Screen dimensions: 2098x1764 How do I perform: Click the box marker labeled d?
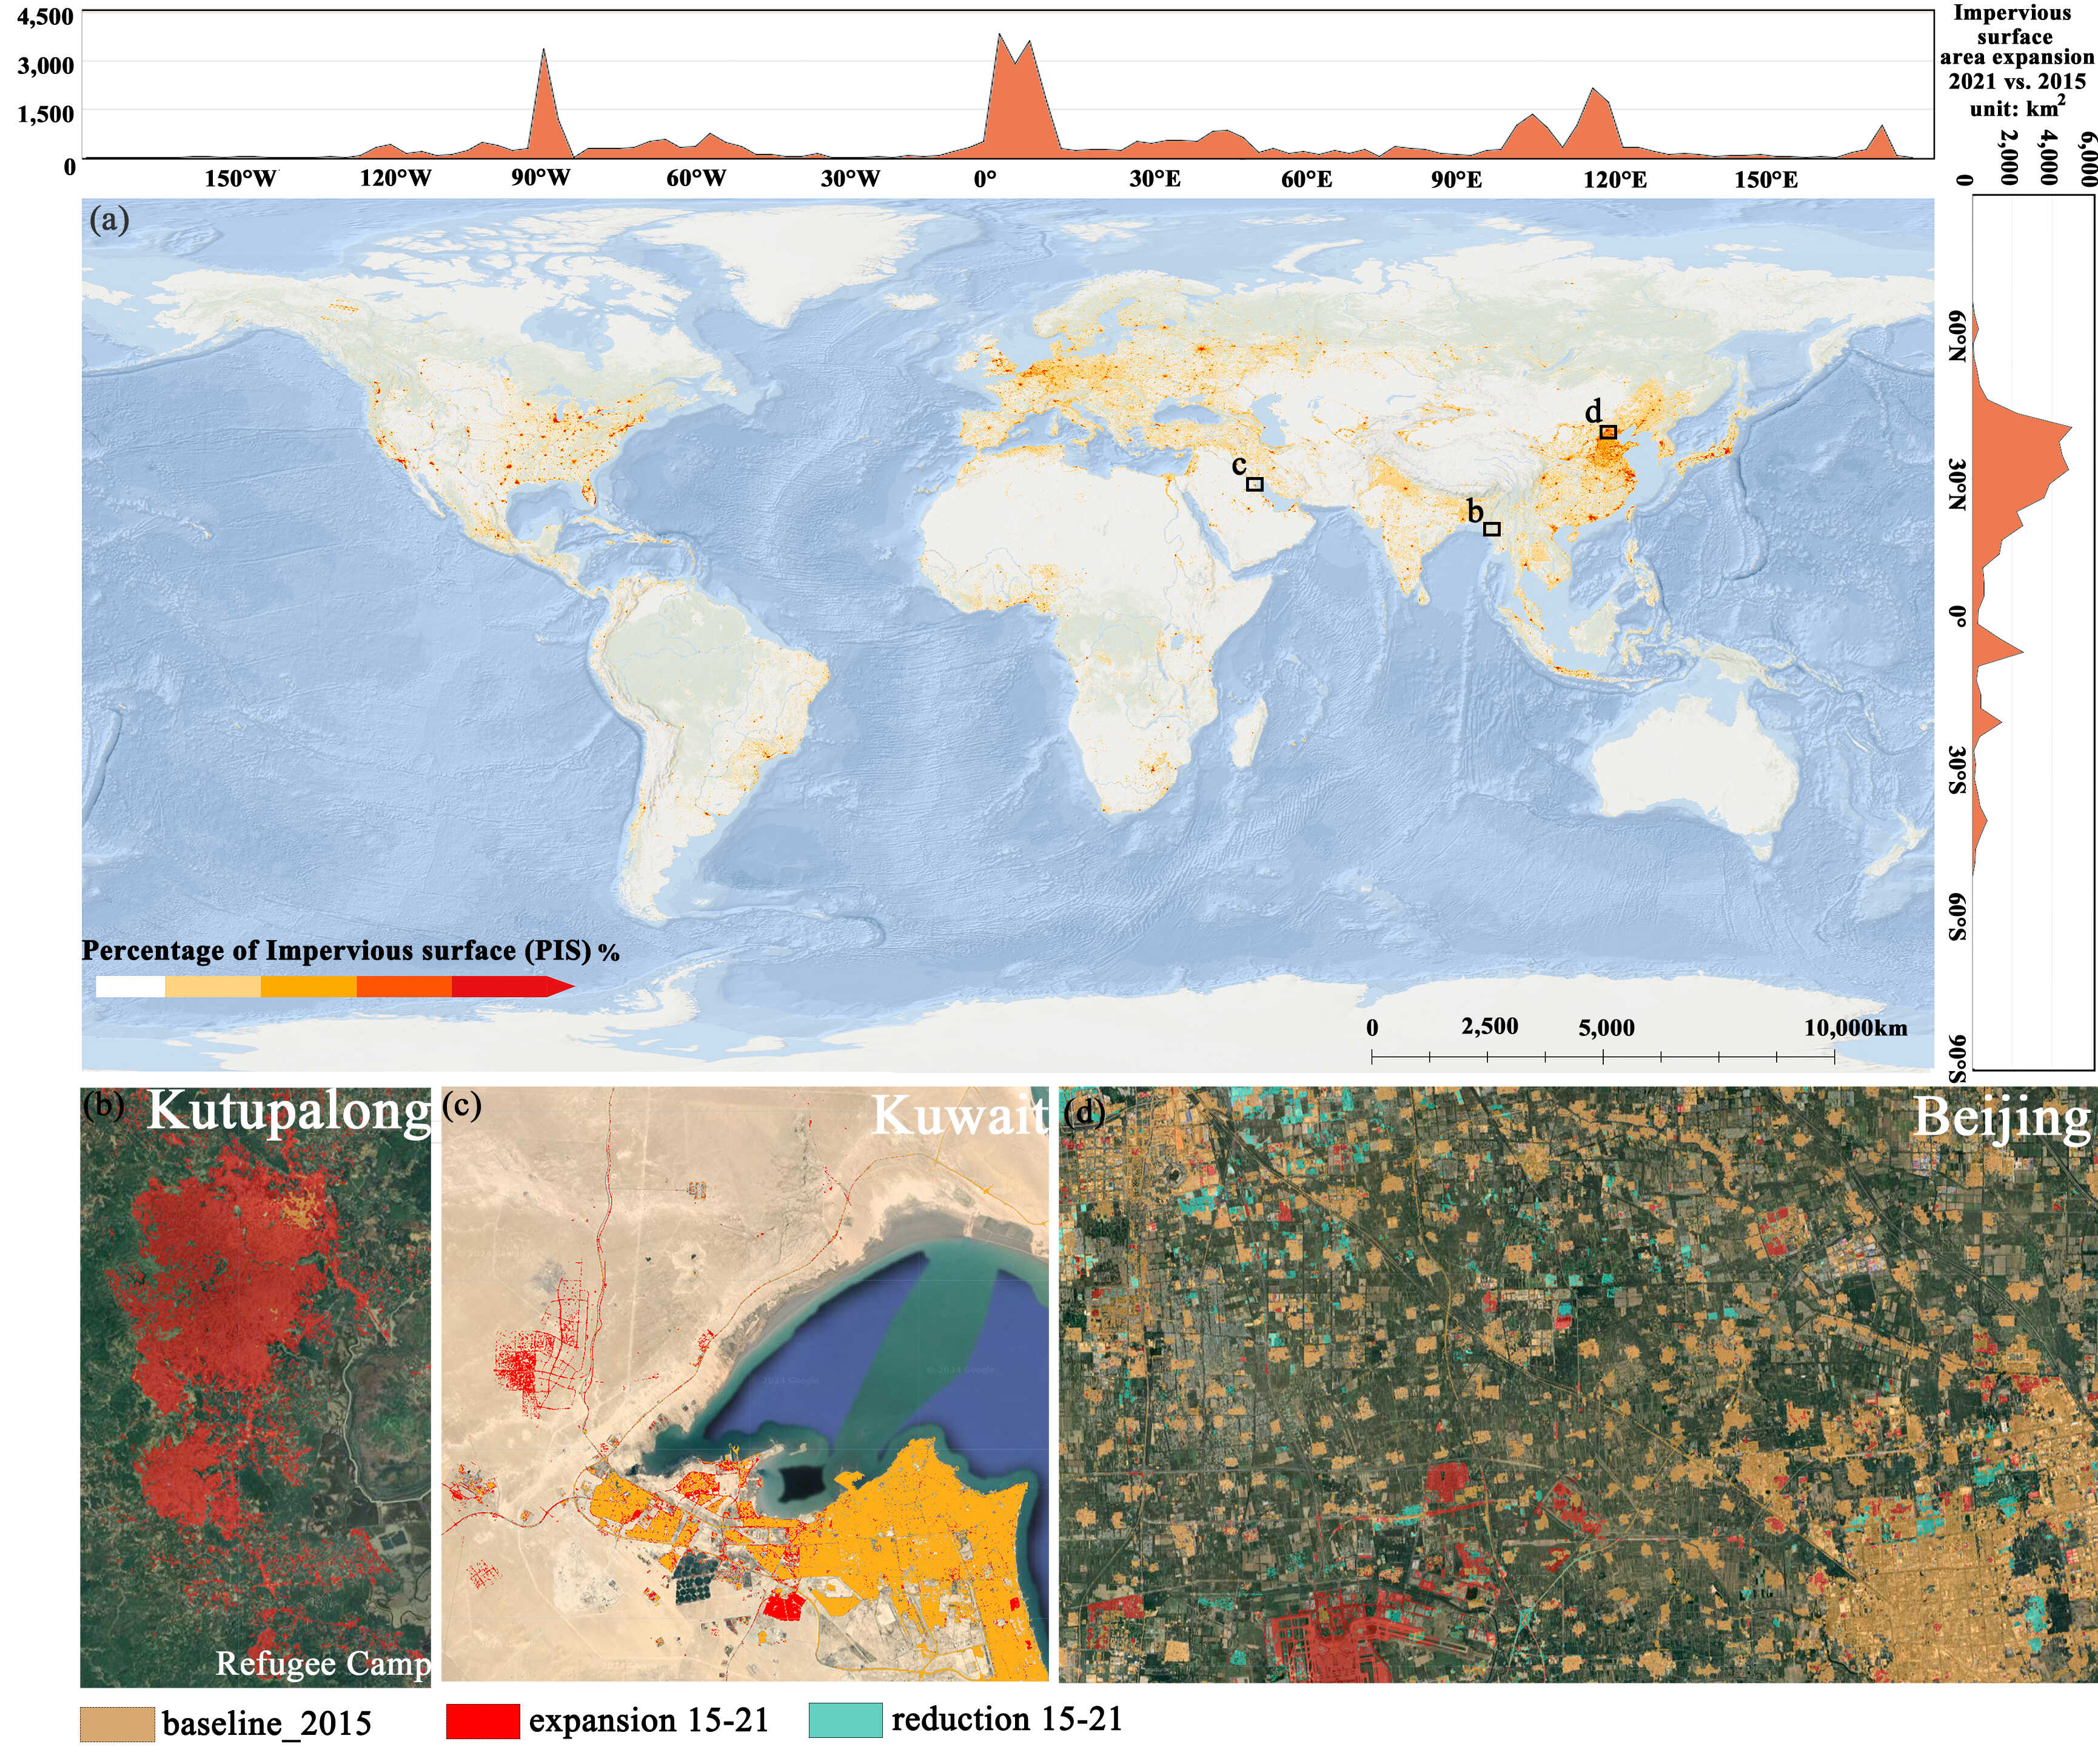click(x=1608, y=432)
